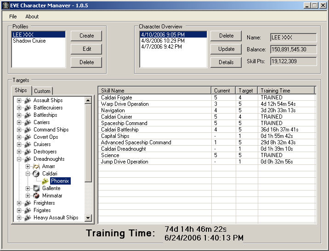Open the About menu
329x251 pixels.
coord(32,16)
